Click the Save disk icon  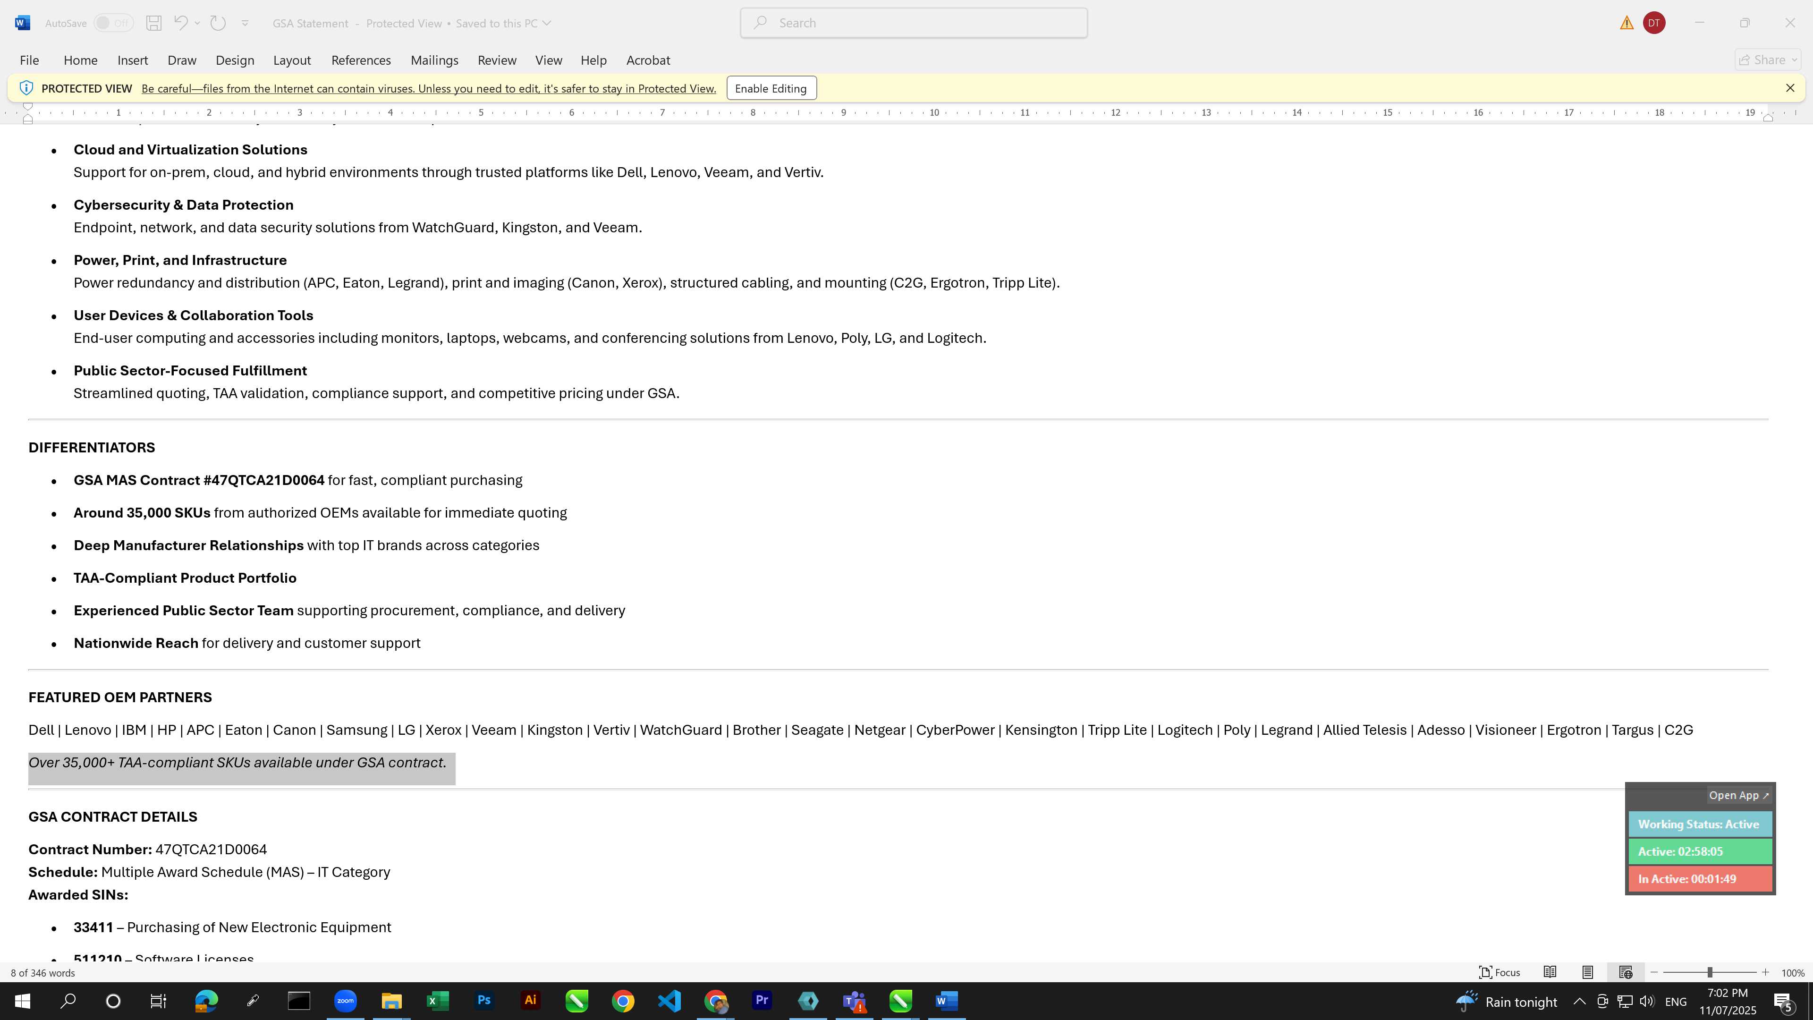153,23
